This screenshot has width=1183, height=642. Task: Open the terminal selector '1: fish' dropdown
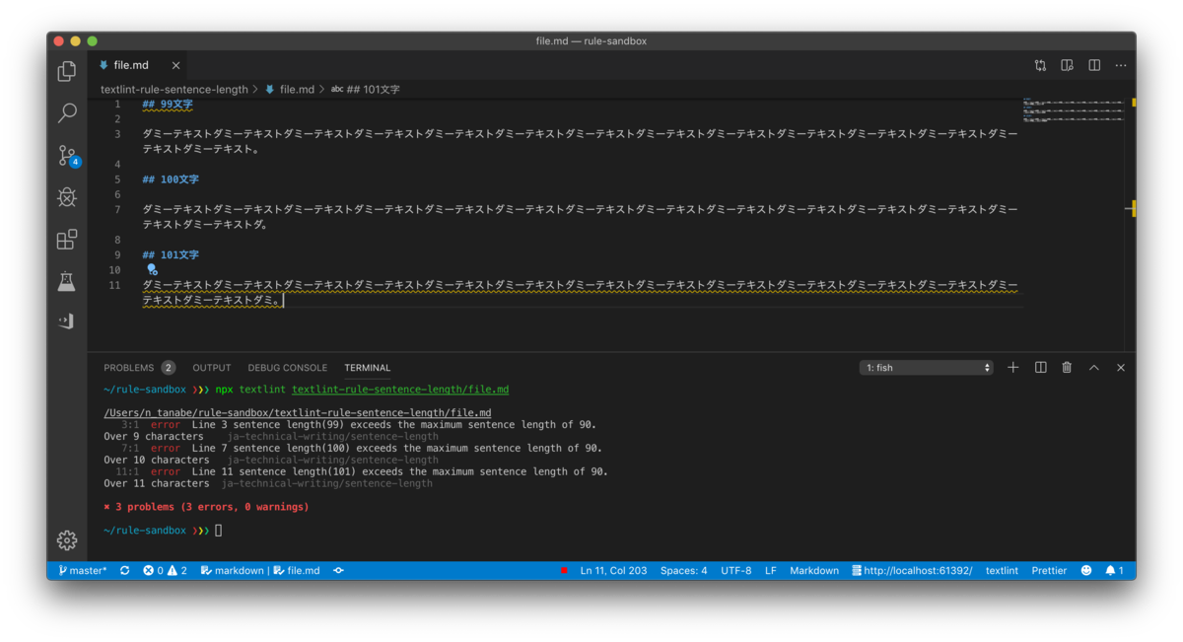pos(927,368)
